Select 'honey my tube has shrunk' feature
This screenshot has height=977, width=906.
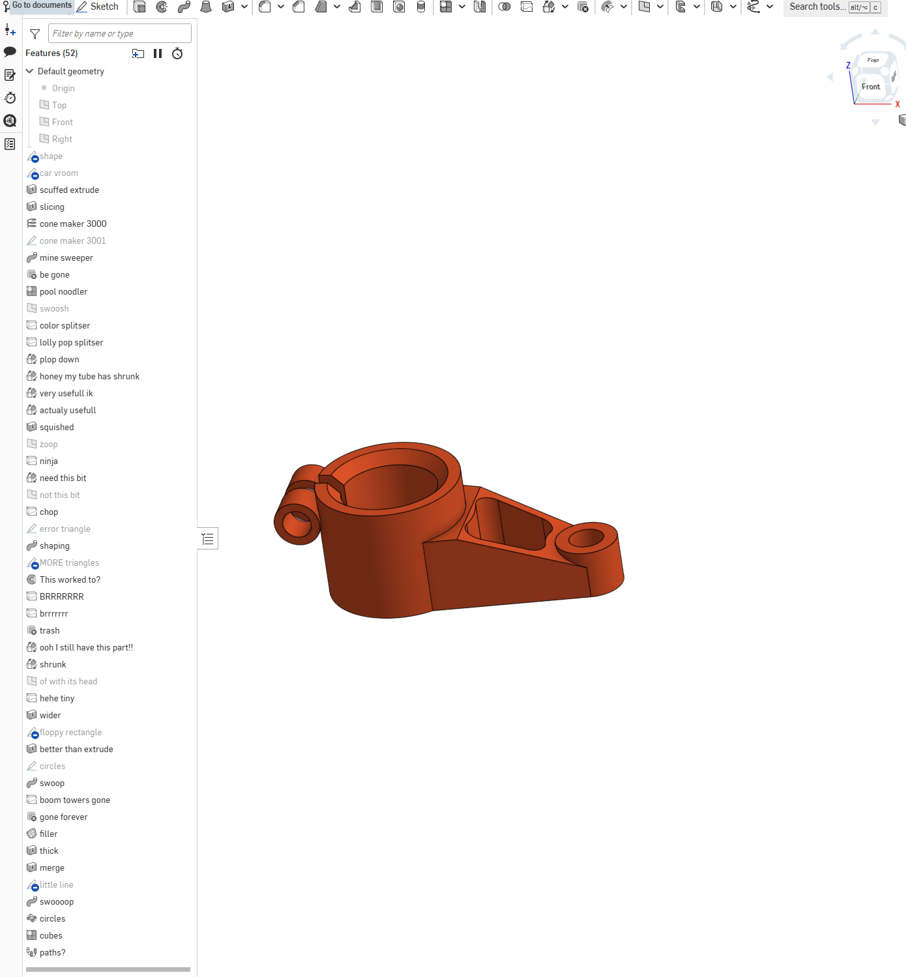tap(89, 376)
